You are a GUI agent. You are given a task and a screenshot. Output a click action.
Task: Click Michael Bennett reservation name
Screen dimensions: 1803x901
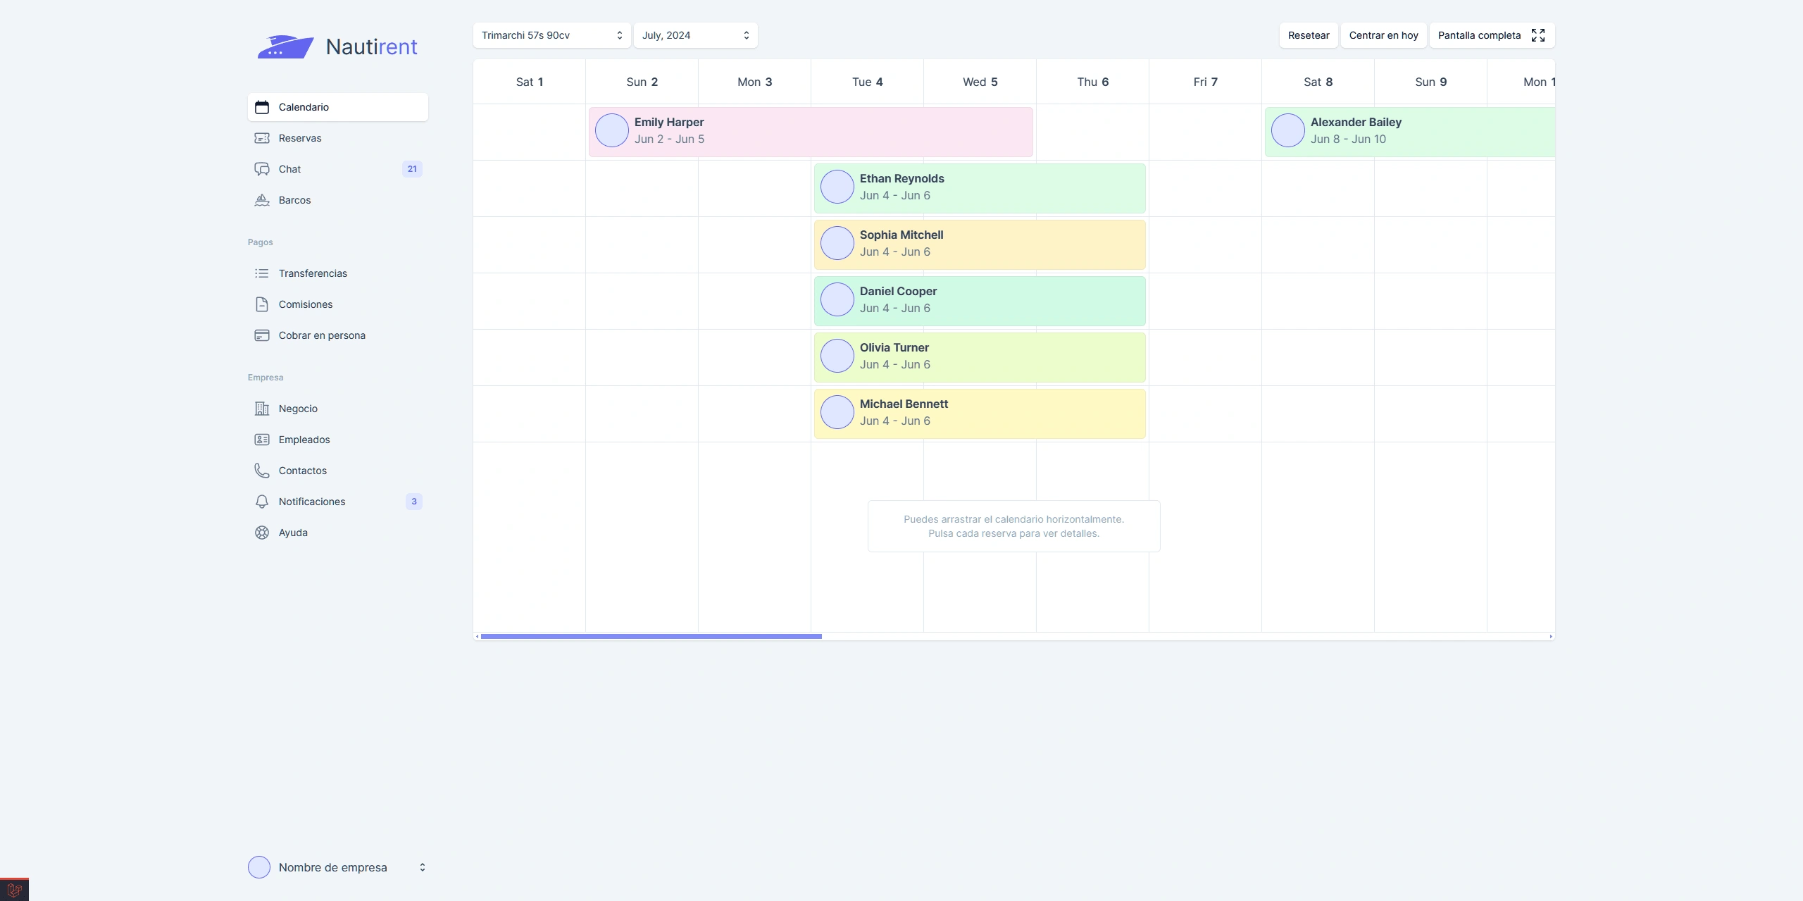pyautogui.click(x=904, y=404)
